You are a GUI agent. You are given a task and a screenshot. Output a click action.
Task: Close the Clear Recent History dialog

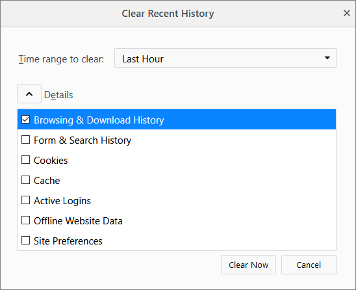[x=347, y=13]
